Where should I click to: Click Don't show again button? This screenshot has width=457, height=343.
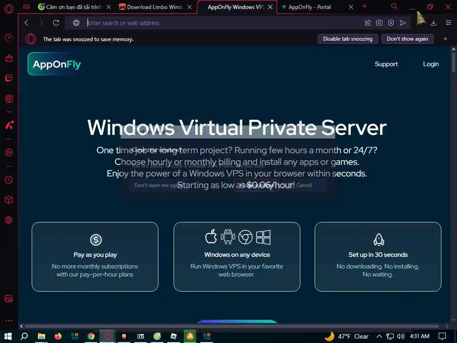(x=407, y=39)
